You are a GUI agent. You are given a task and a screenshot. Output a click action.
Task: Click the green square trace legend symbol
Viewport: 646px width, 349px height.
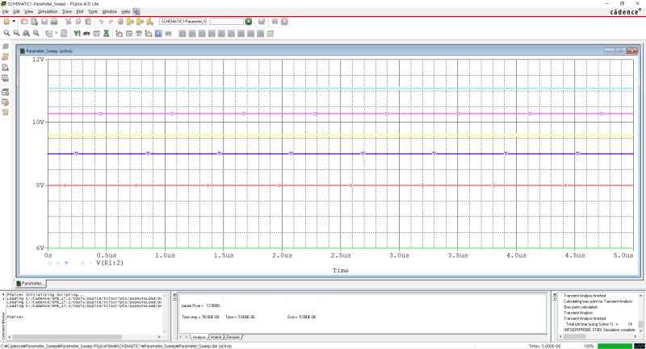pos(50,263)
